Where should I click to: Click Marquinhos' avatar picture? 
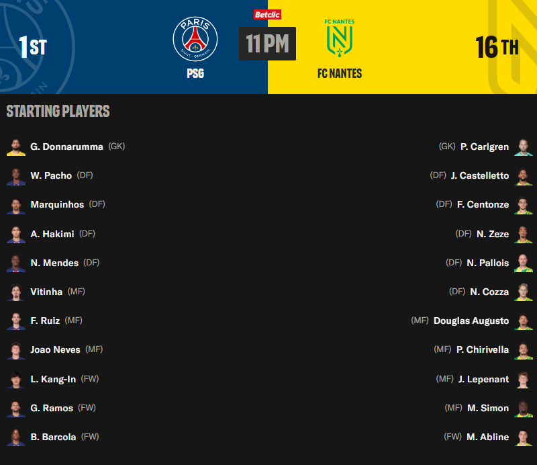point(16,204)
